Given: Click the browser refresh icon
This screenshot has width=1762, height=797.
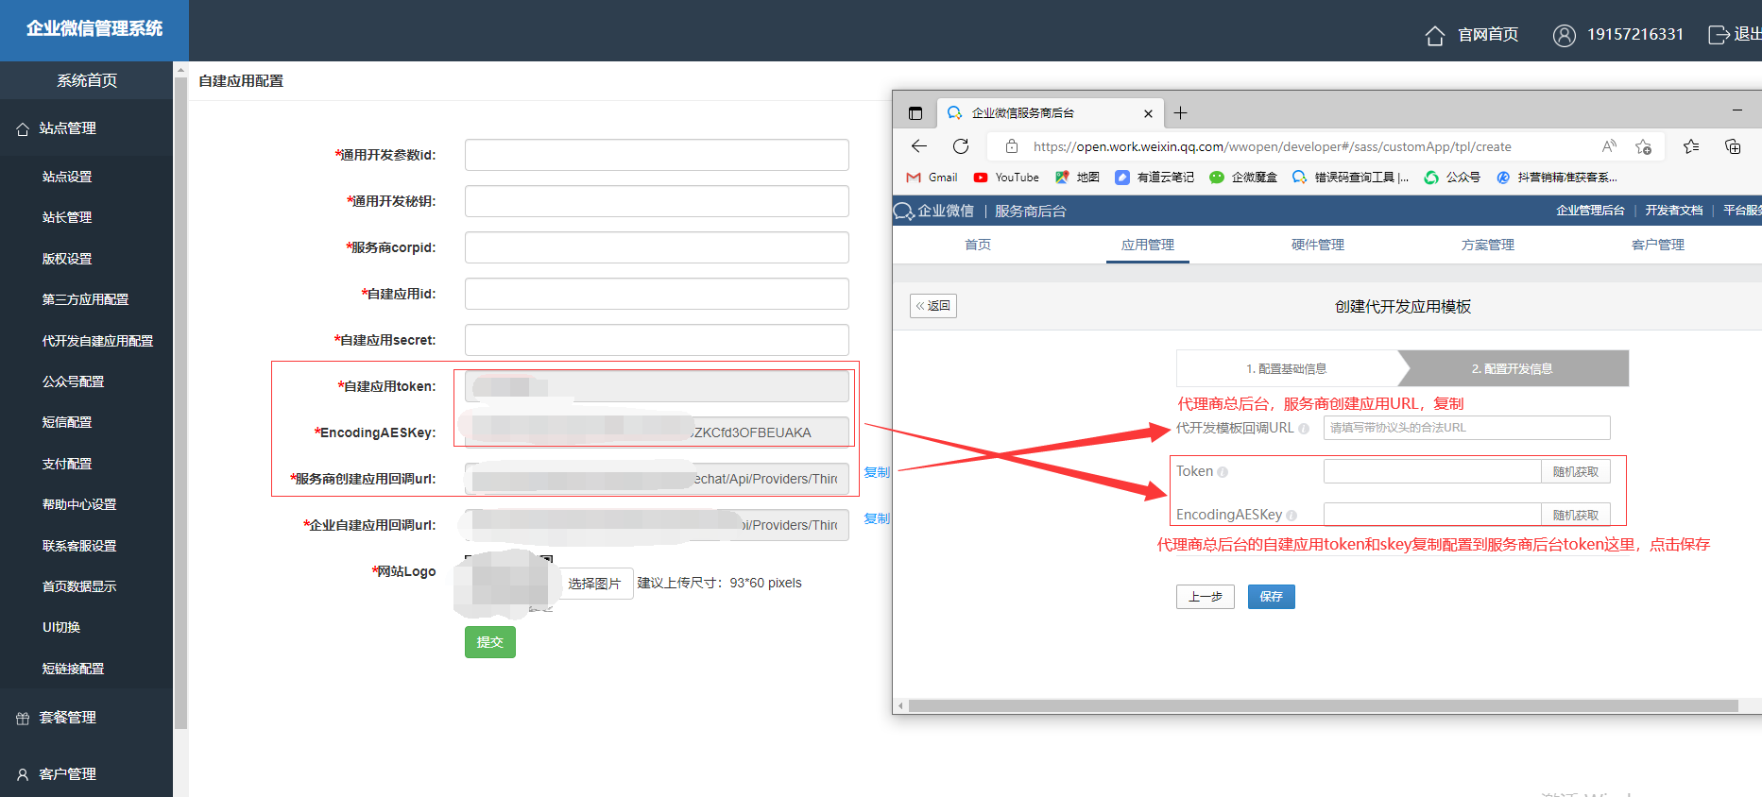Looking at the screenshot, I should pyautogui.click(x=961, y=146).
